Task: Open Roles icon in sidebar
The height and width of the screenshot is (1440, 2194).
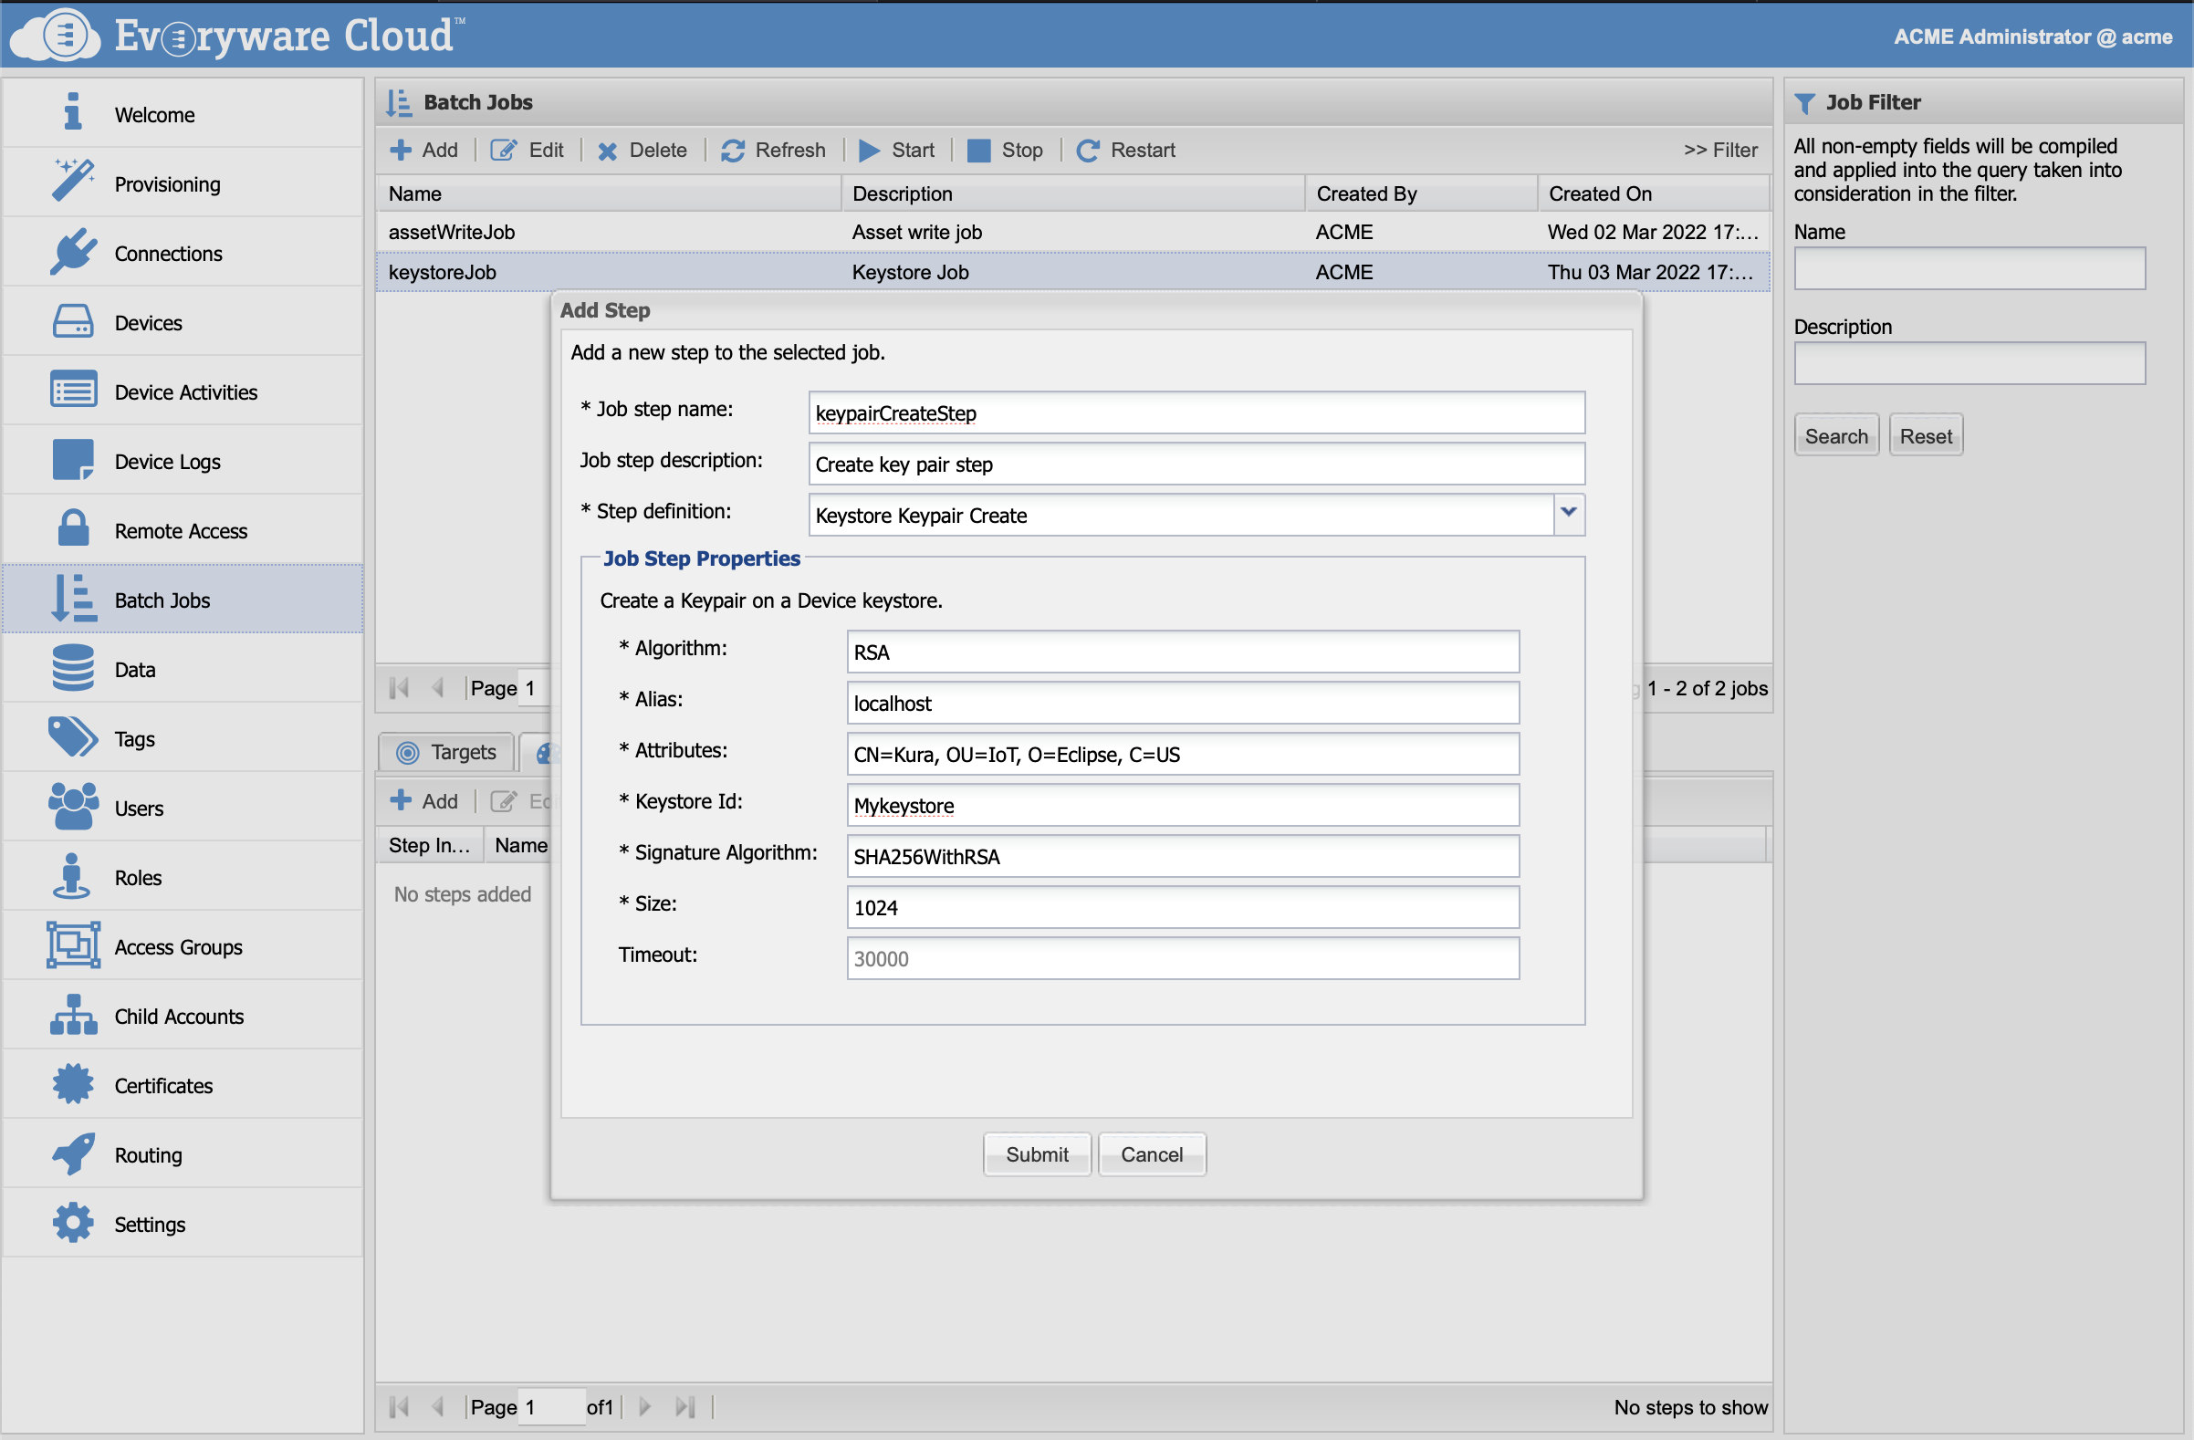Action: [x=71, y=876]
